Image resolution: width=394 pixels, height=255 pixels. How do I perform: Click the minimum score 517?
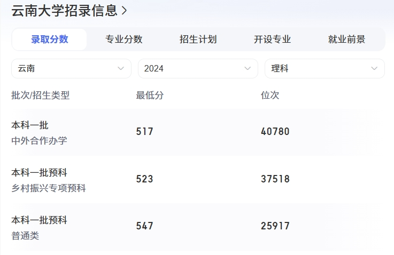point(144,131)
